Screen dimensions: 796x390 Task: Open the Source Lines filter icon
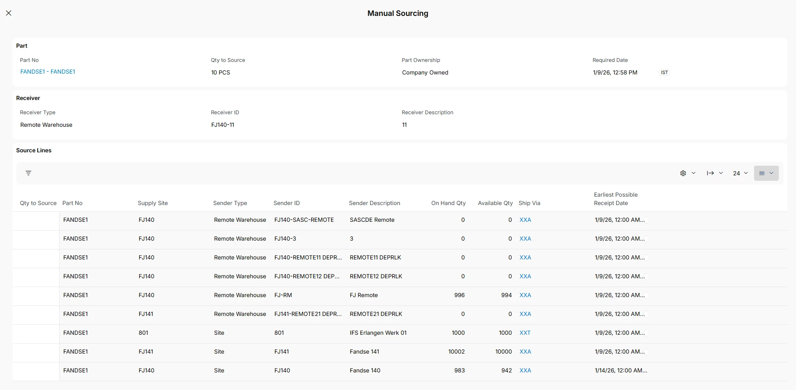28,173
